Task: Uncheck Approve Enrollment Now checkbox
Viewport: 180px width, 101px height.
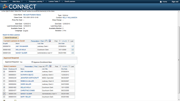Action: (32, 62)
